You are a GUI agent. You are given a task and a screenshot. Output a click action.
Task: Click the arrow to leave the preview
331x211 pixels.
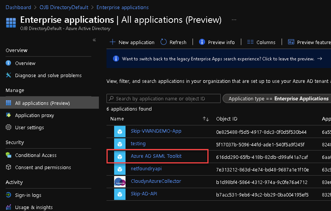320,59
